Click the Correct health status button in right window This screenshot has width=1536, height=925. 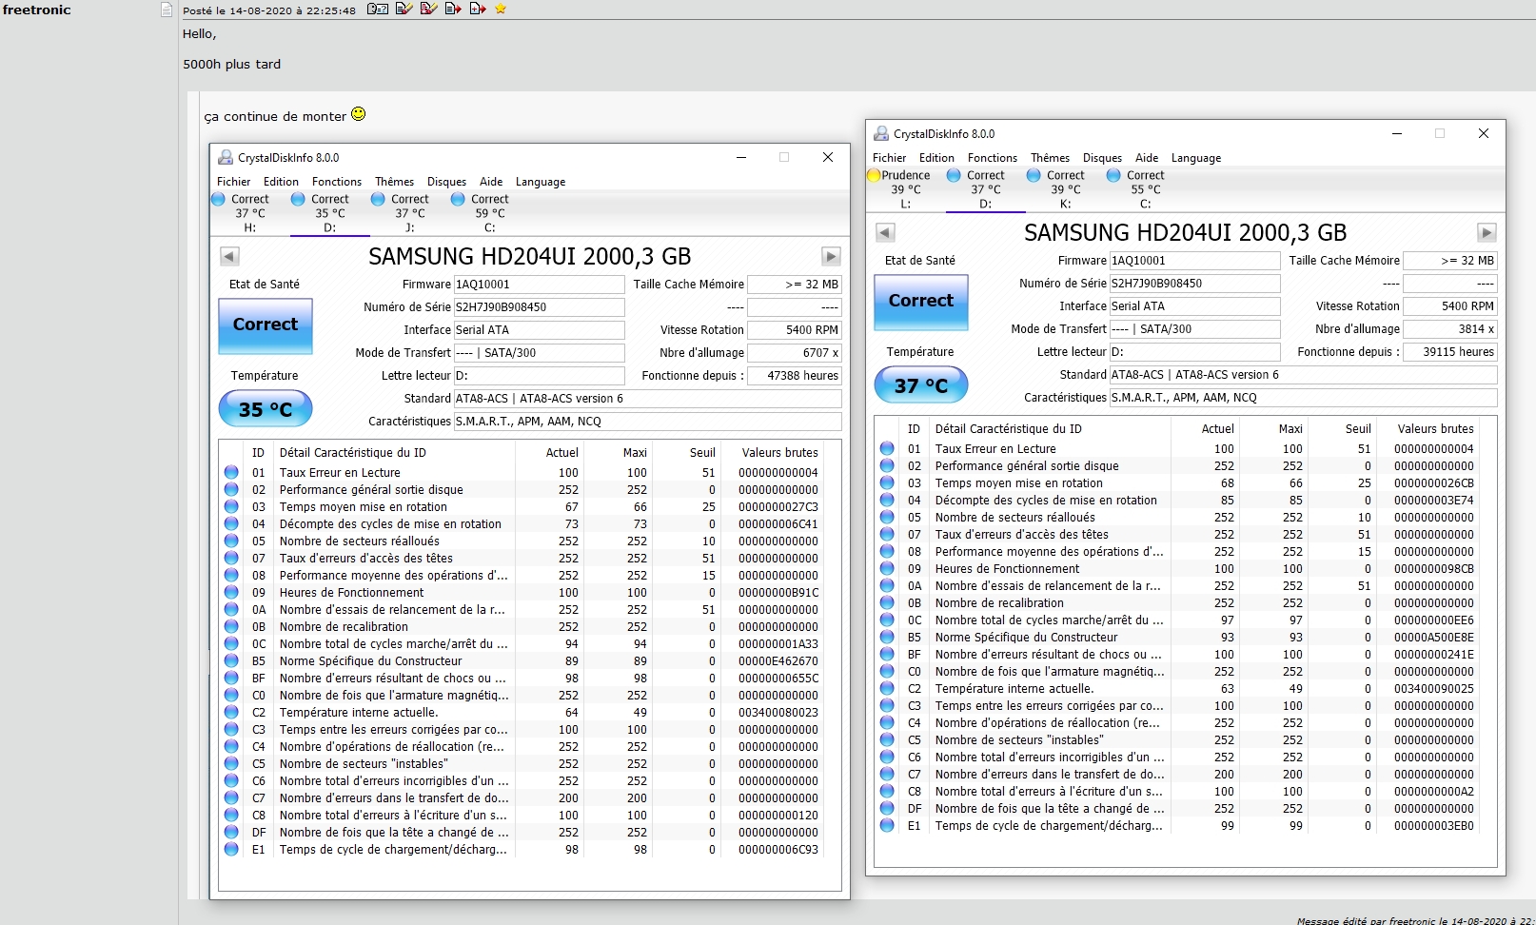click(x=921, y=302)
